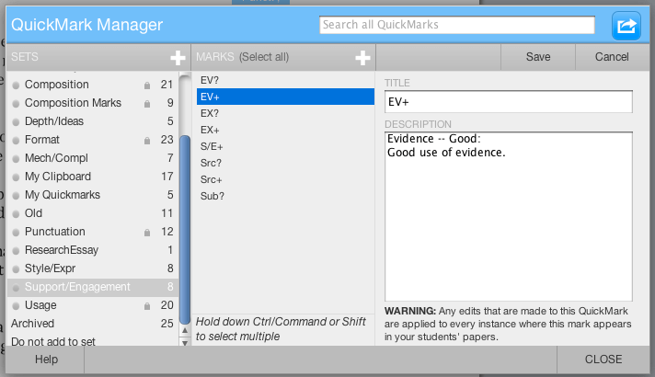The width and height of the screenshot is (655, 377).
Task: Click the lock icon beside Composition Marks
Action: 146,103
